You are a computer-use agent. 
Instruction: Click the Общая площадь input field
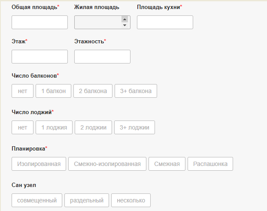39,22
